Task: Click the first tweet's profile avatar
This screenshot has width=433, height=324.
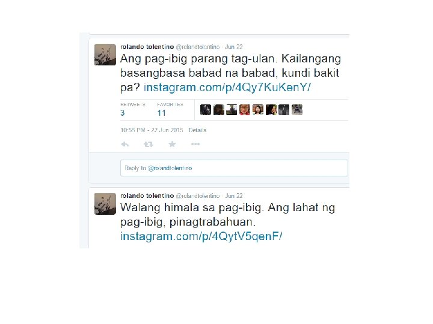Action: tap(105, 55)
